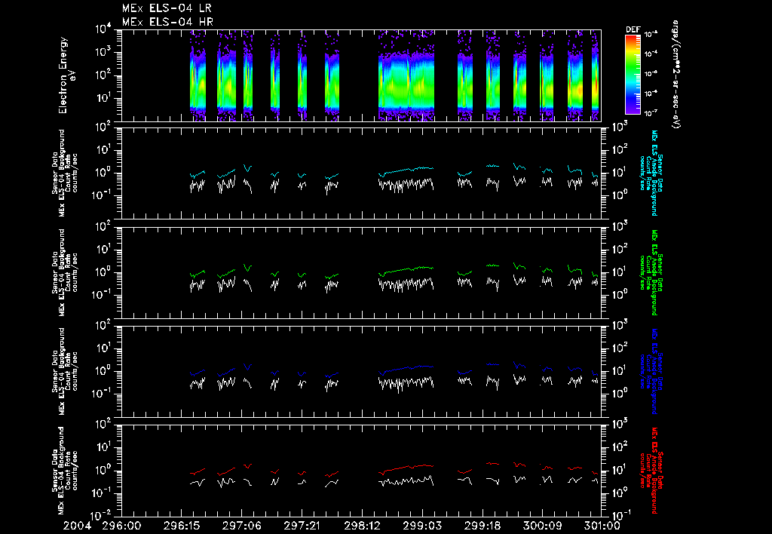Click the "MEx ELS-04 LR" title text
This screenshot has width=772, height=534.
[167, 8]
